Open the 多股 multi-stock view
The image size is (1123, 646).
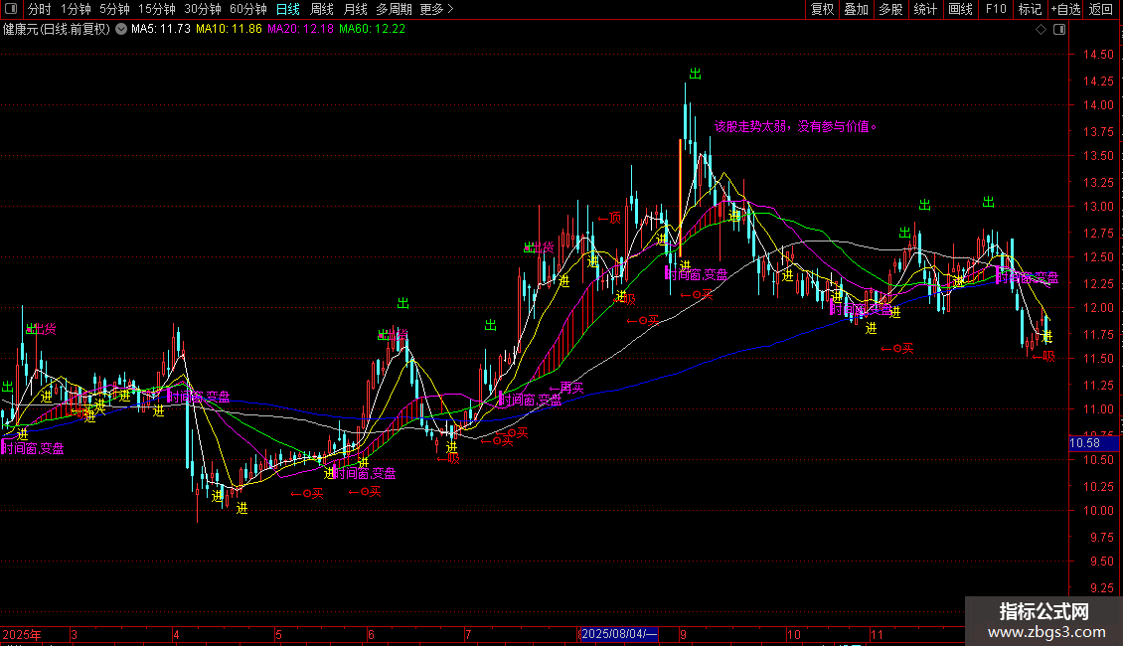891,9
